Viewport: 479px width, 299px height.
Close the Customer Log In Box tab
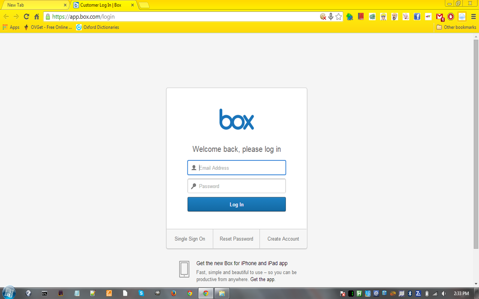tap(132, 5)
